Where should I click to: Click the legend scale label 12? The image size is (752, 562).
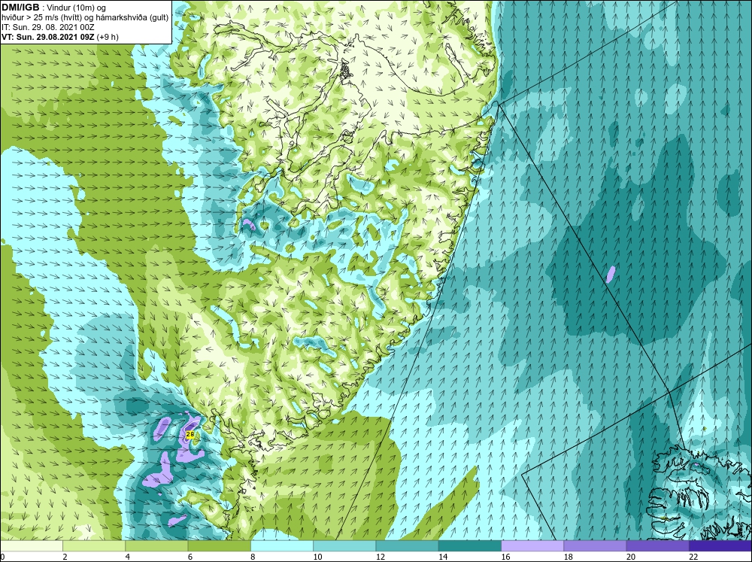(380, 557)
